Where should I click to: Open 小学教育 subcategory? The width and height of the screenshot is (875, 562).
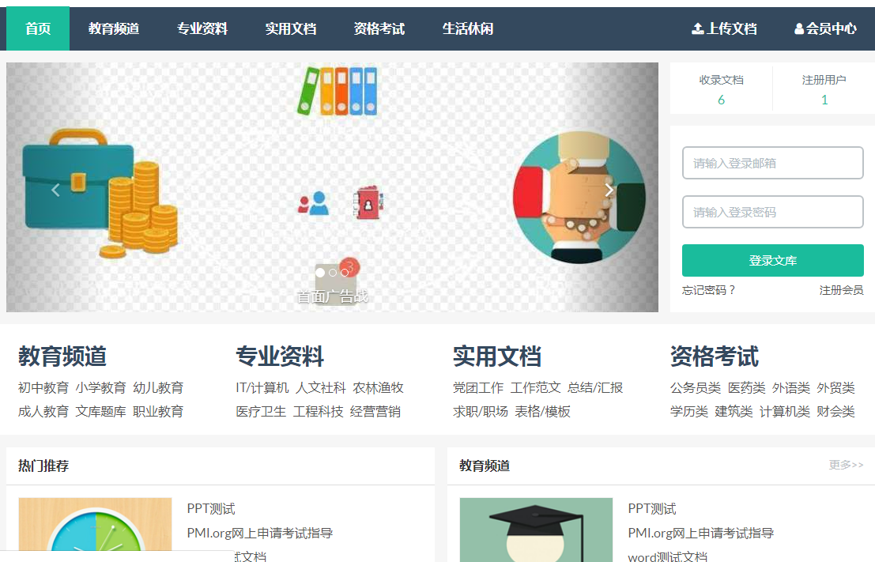[x=101, y=387]
